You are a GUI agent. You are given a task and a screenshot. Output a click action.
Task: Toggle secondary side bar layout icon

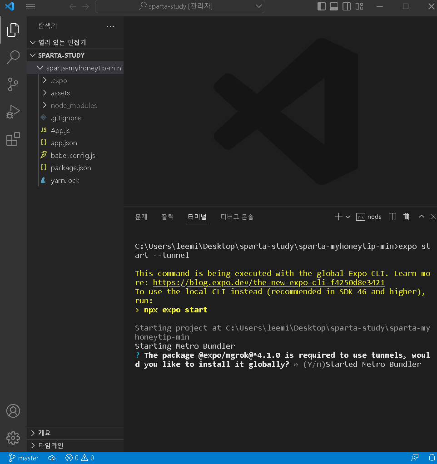pos(347,6)
